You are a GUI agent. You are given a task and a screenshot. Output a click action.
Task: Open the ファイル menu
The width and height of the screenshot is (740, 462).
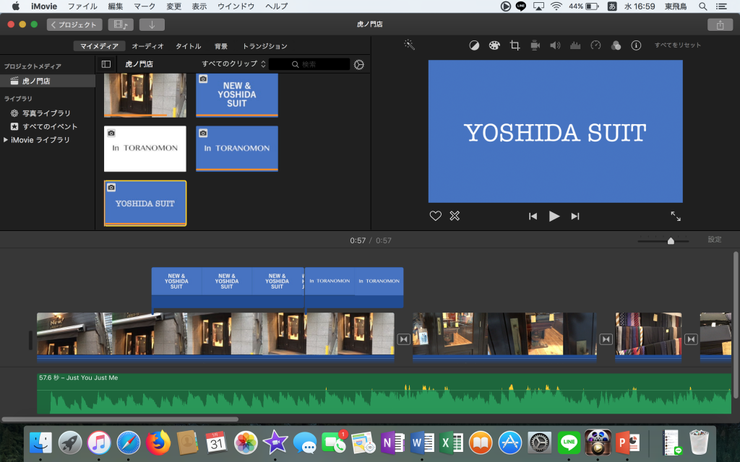click(82, 6)
